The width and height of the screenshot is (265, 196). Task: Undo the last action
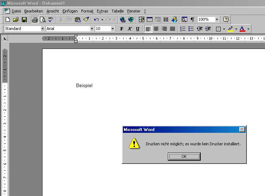click(96, 20)
